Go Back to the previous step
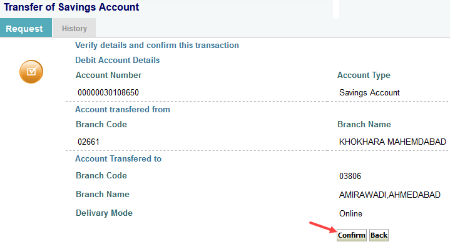Screen dimensions: 450x247 click(x=379, y=235)
